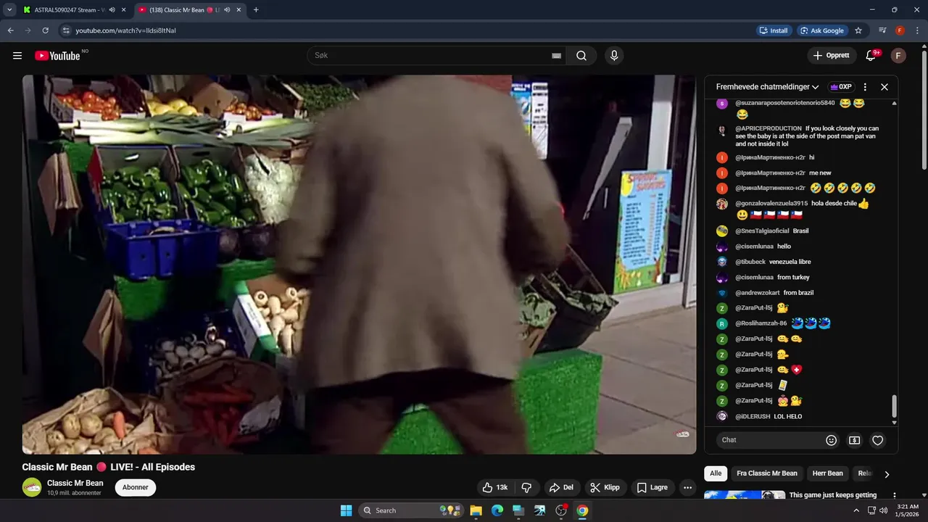Expand Fremhevede chatmeldinger chat mode dropdown
The width and height of the screenshot is (928, 522).
pyautogui.click(x=768, y=87)
